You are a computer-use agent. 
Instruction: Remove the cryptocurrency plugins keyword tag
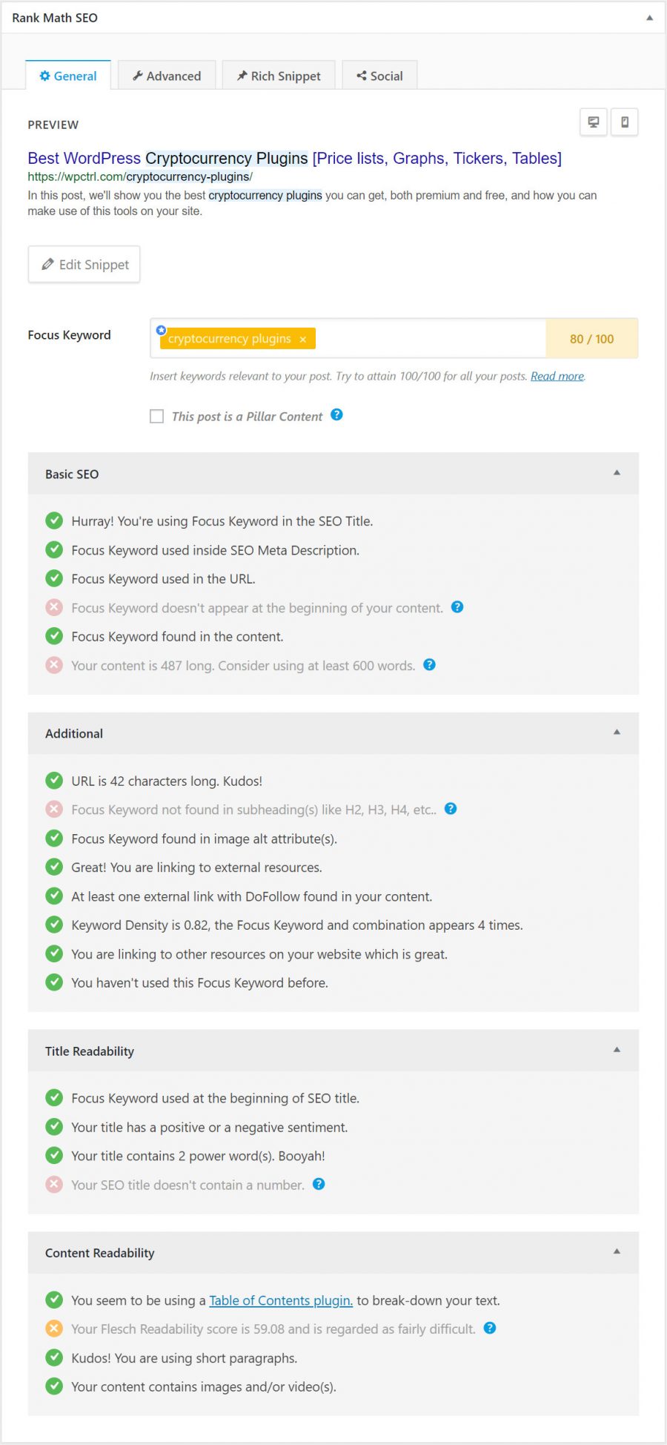pyautogui.click(x=302, y=340)
